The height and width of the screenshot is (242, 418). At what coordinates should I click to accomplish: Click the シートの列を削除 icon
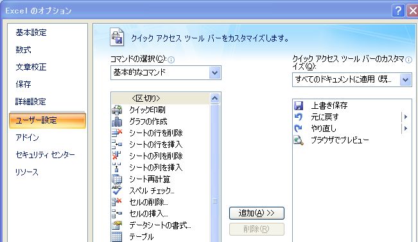tap(117, 156)
